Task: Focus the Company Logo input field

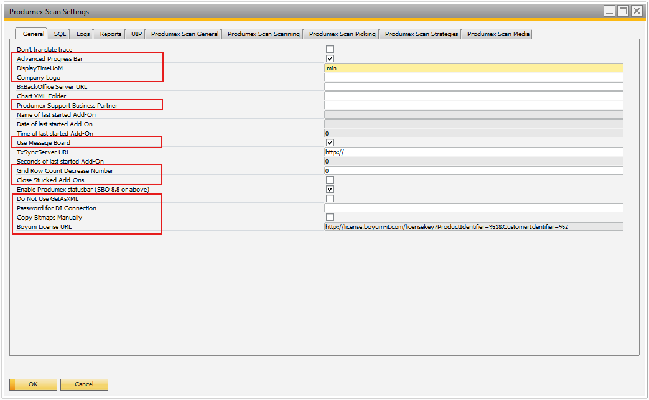Action: click(474, 77)
